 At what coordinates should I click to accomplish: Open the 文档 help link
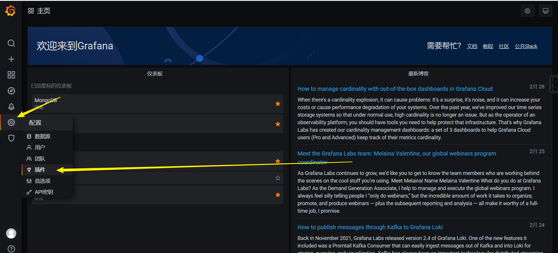(472, 46)
